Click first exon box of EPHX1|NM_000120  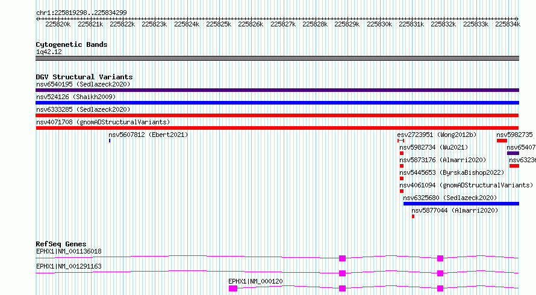click(233, 288)
